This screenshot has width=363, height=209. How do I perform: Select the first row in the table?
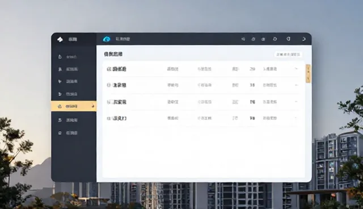(x=203, y=69)
